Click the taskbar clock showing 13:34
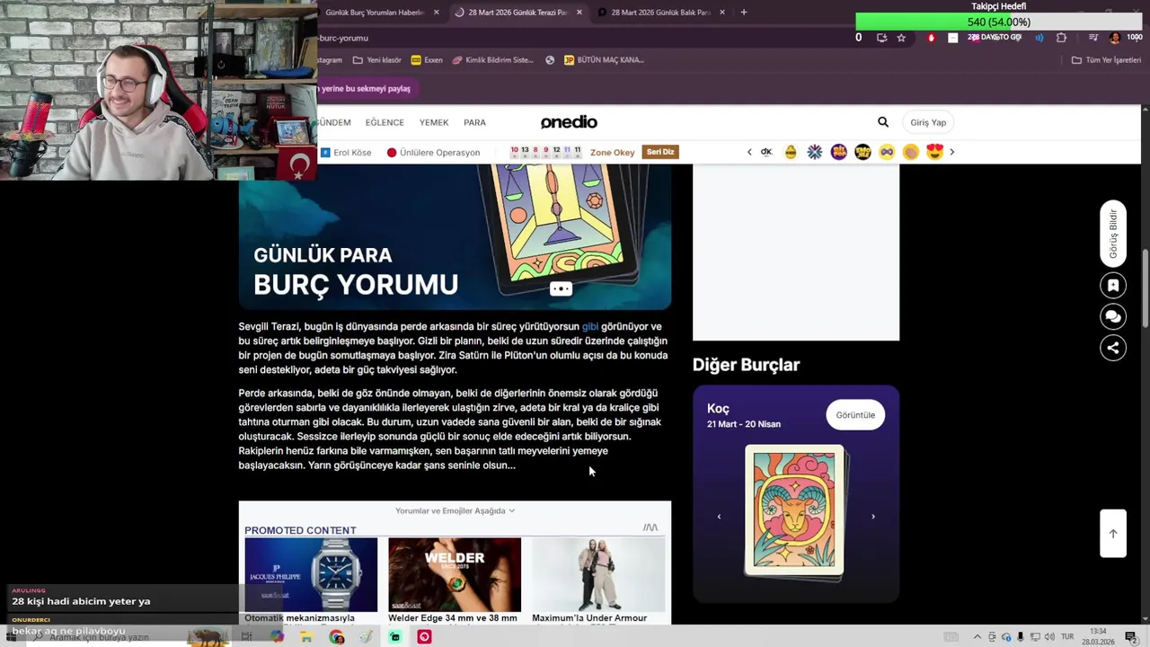 pyautogui.click(x=1098, y=637)
